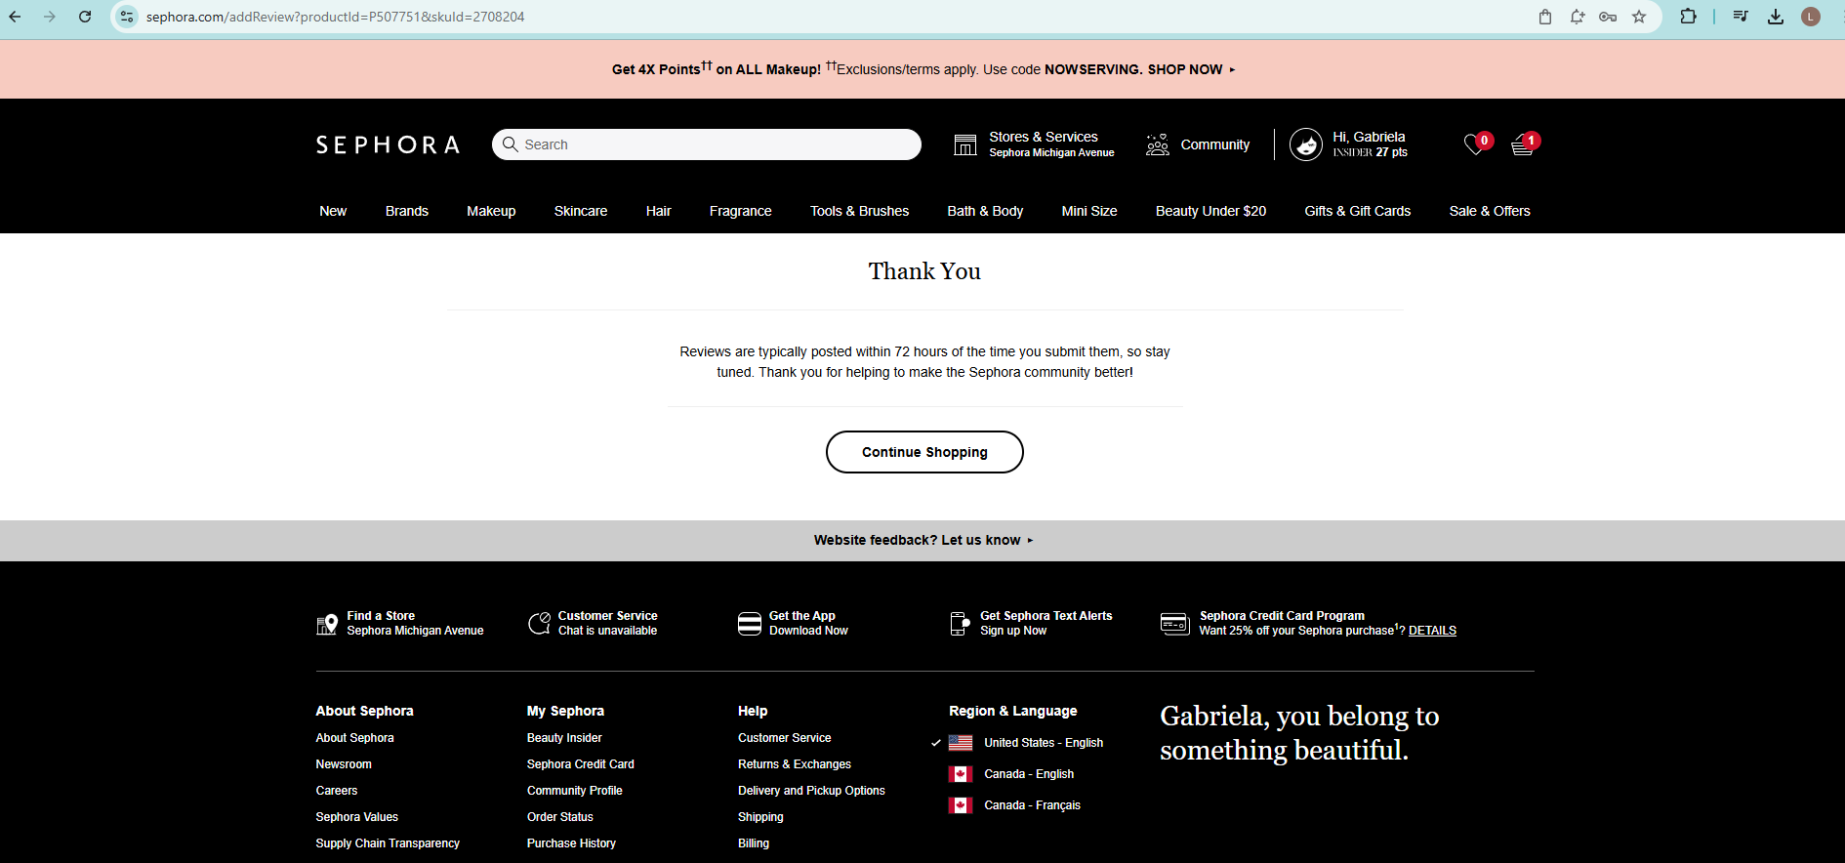Expand the SHOP NOW promo banner arrow

click(1232, 69)
